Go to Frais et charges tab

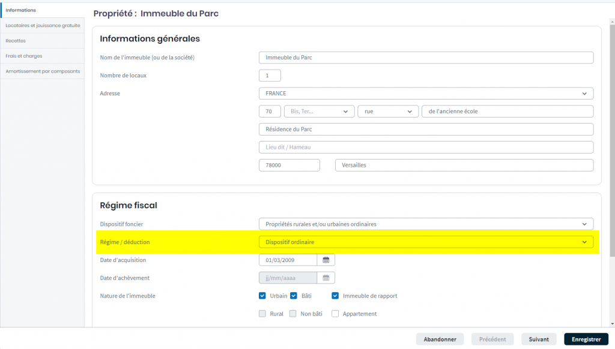click(24, 56)
